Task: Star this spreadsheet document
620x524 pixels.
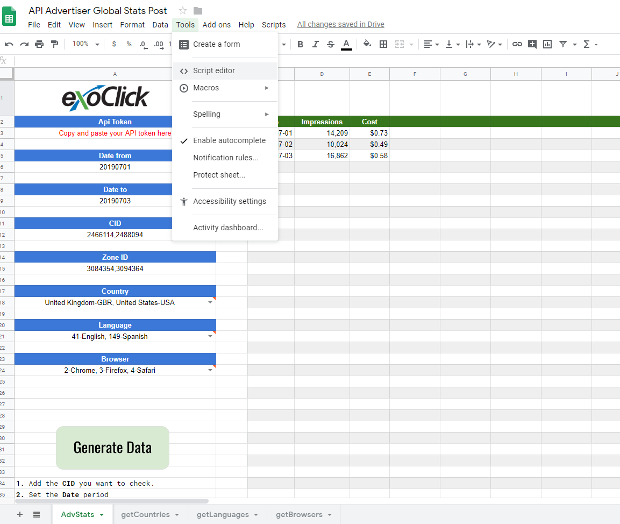Action: (183, 11)
